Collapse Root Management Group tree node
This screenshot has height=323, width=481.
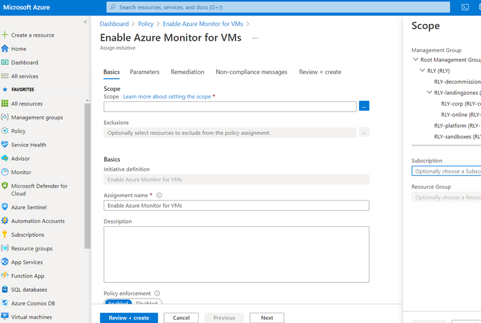pos(415,59)
